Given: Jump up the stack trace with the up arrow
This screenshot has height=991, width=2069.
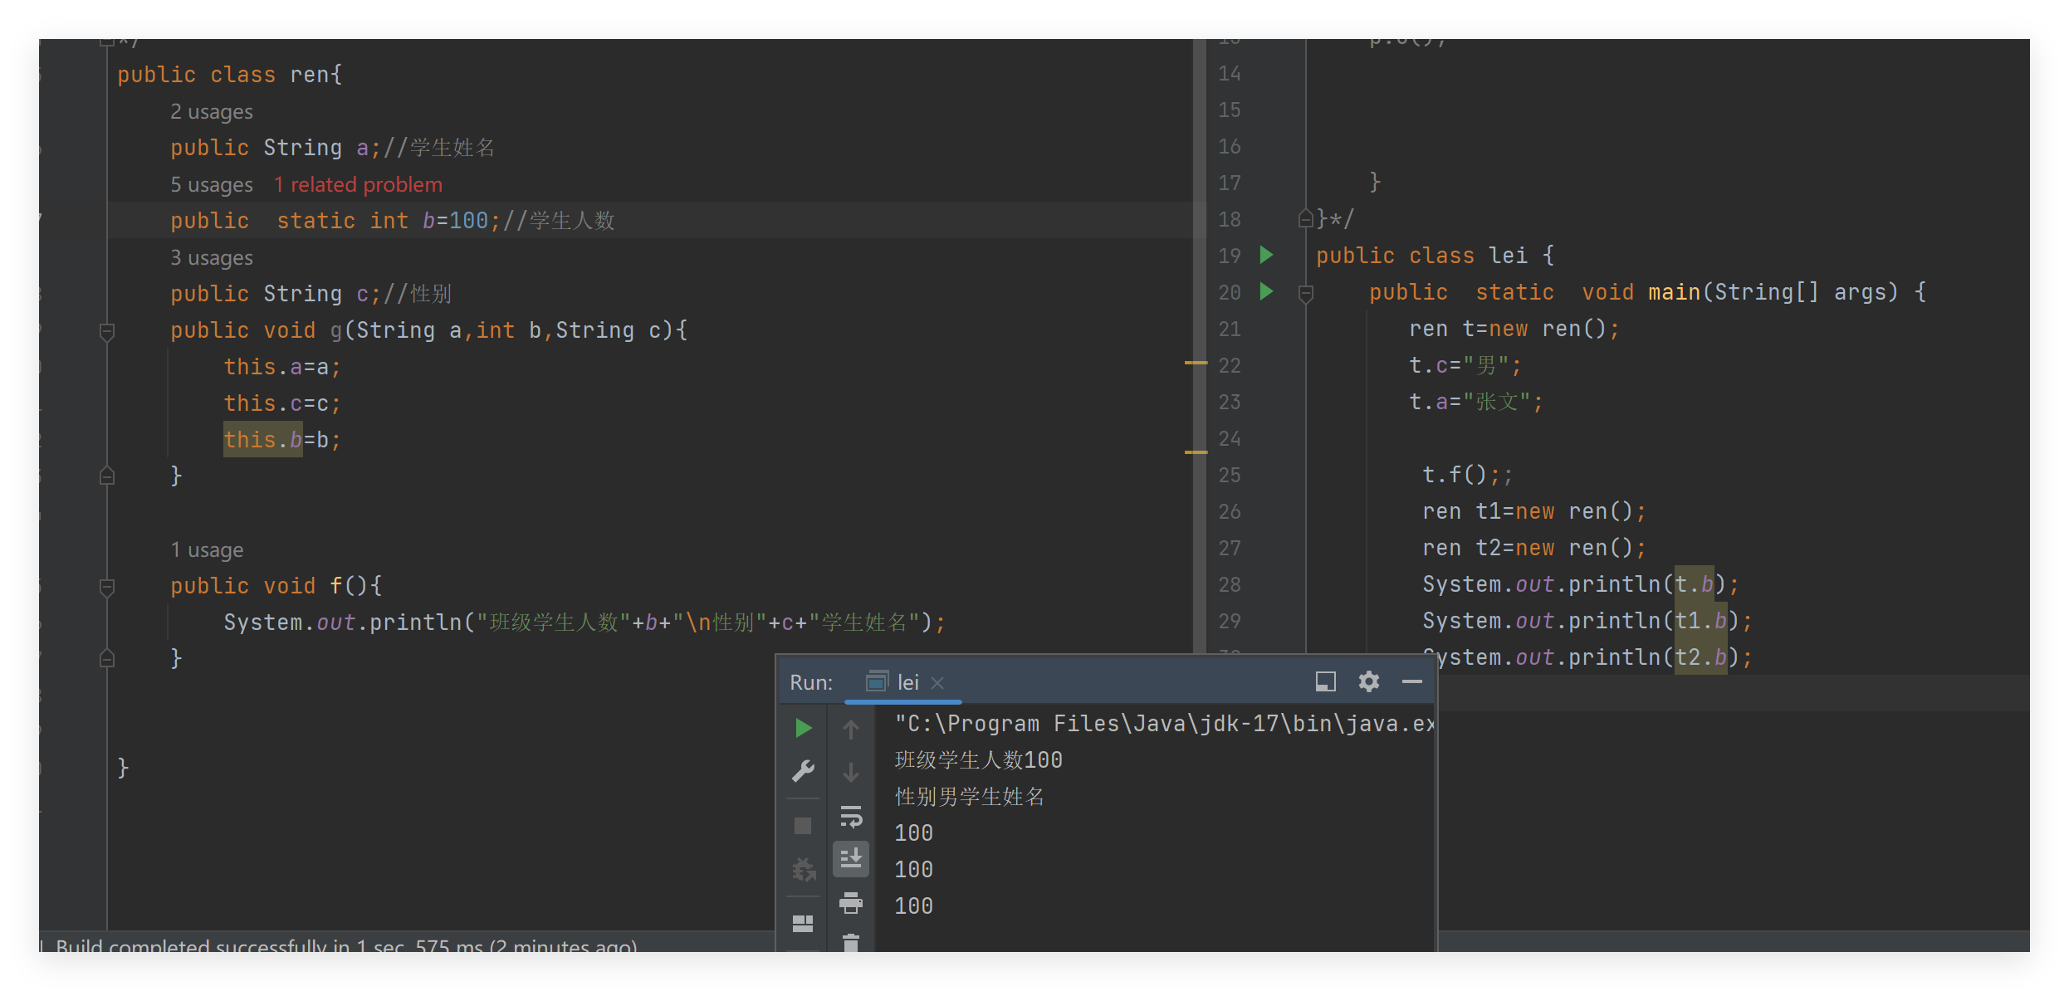Looking at the screenshot, I should 850,729.
